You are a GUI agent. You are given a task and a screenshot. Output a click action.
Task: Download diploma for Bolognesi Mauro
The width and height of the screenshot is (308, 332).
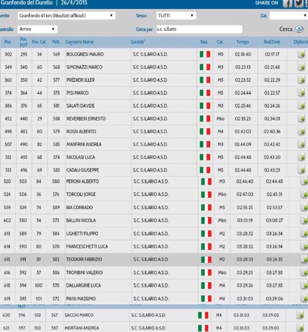(302, 54)
